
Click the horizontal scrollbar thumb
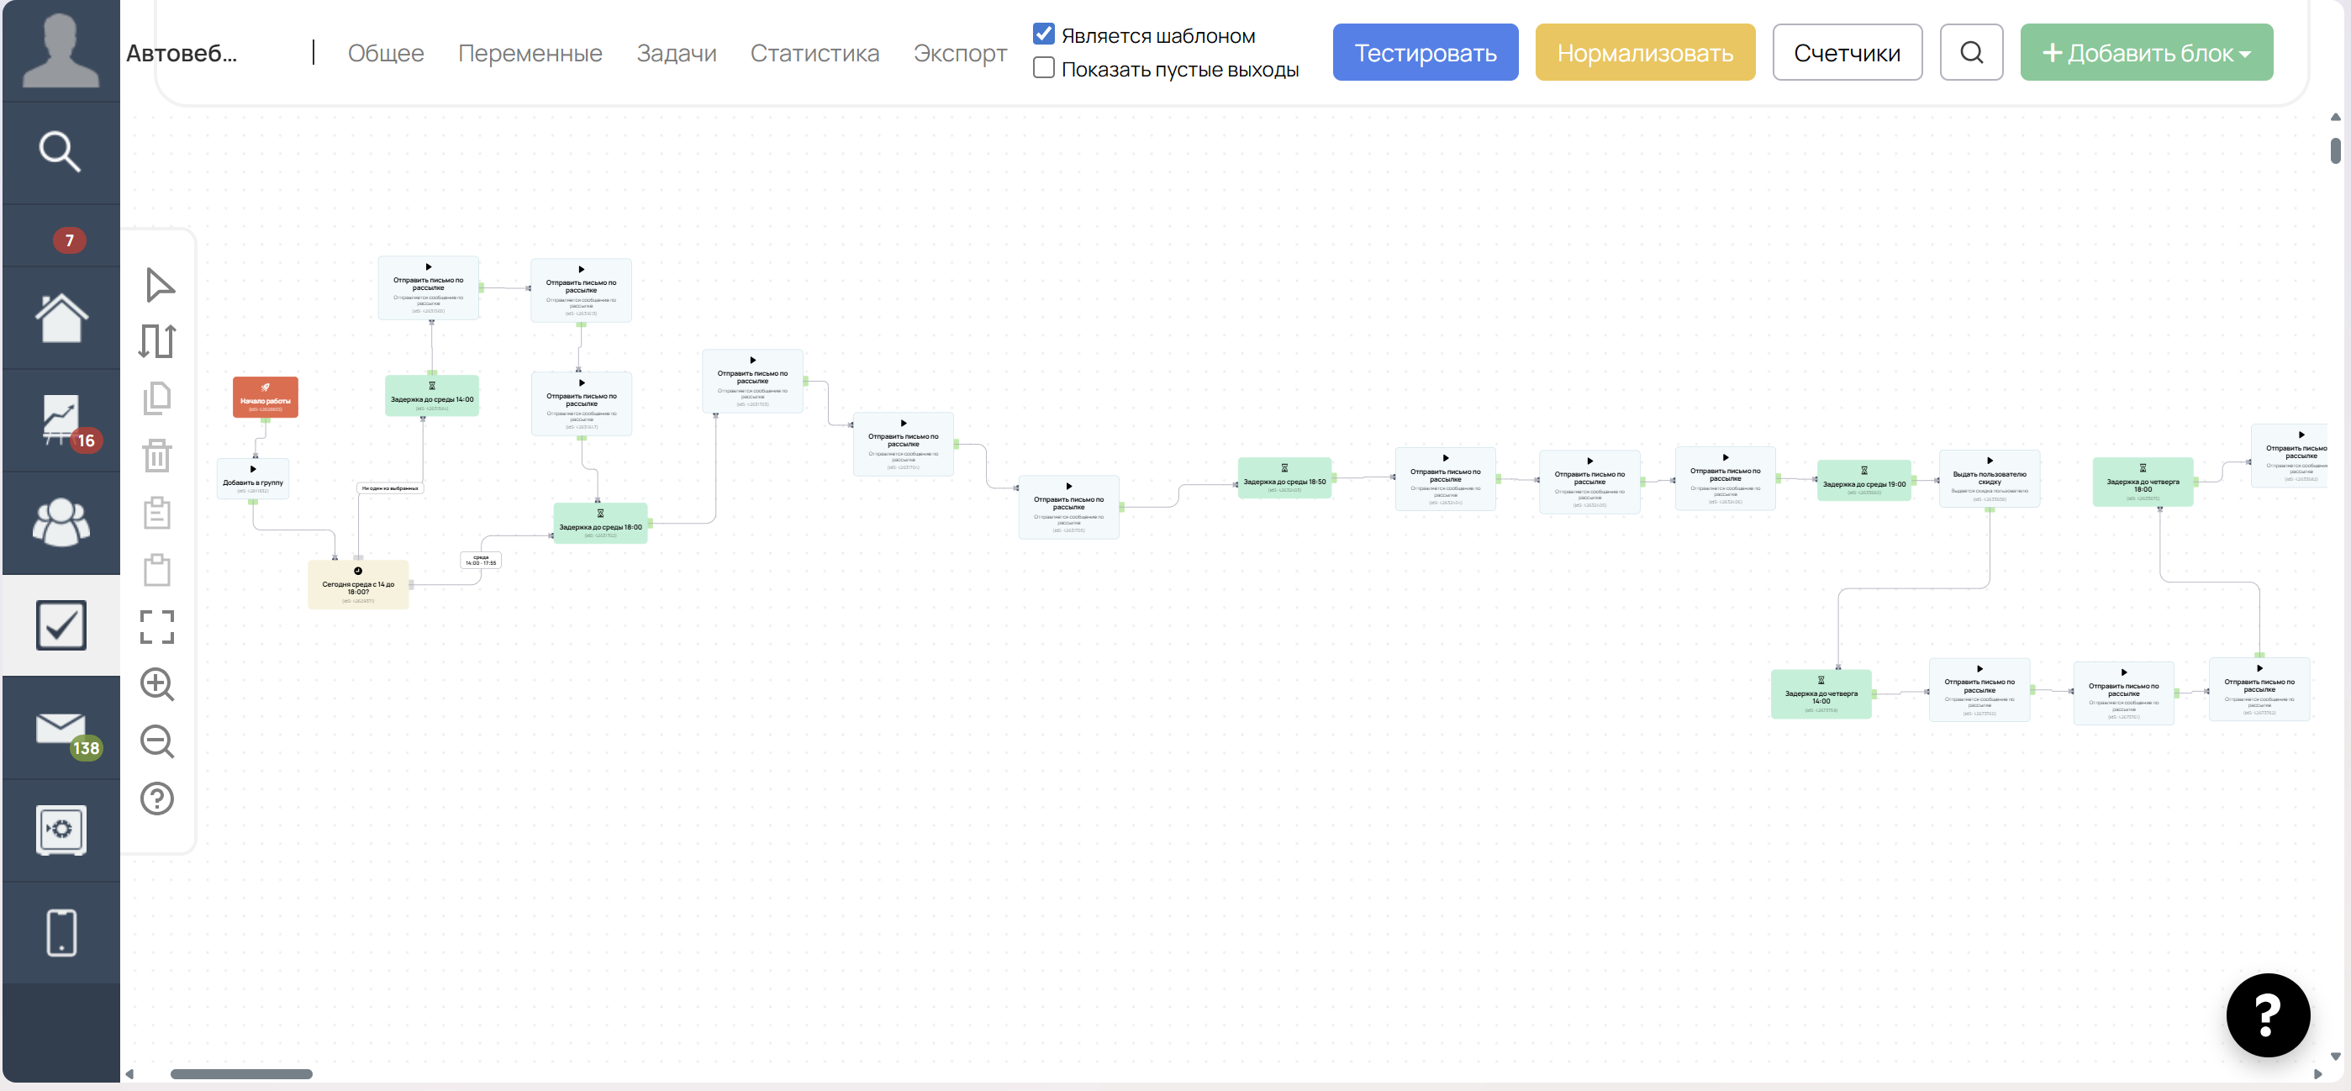(x=241, y=1073)
